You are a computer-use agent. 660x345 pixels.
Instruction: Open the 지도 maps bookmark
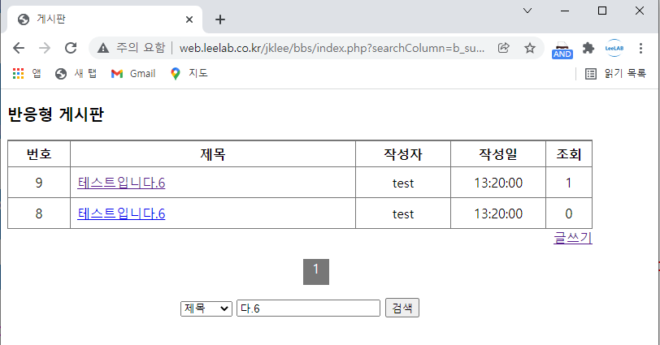(x=189, y=73)
